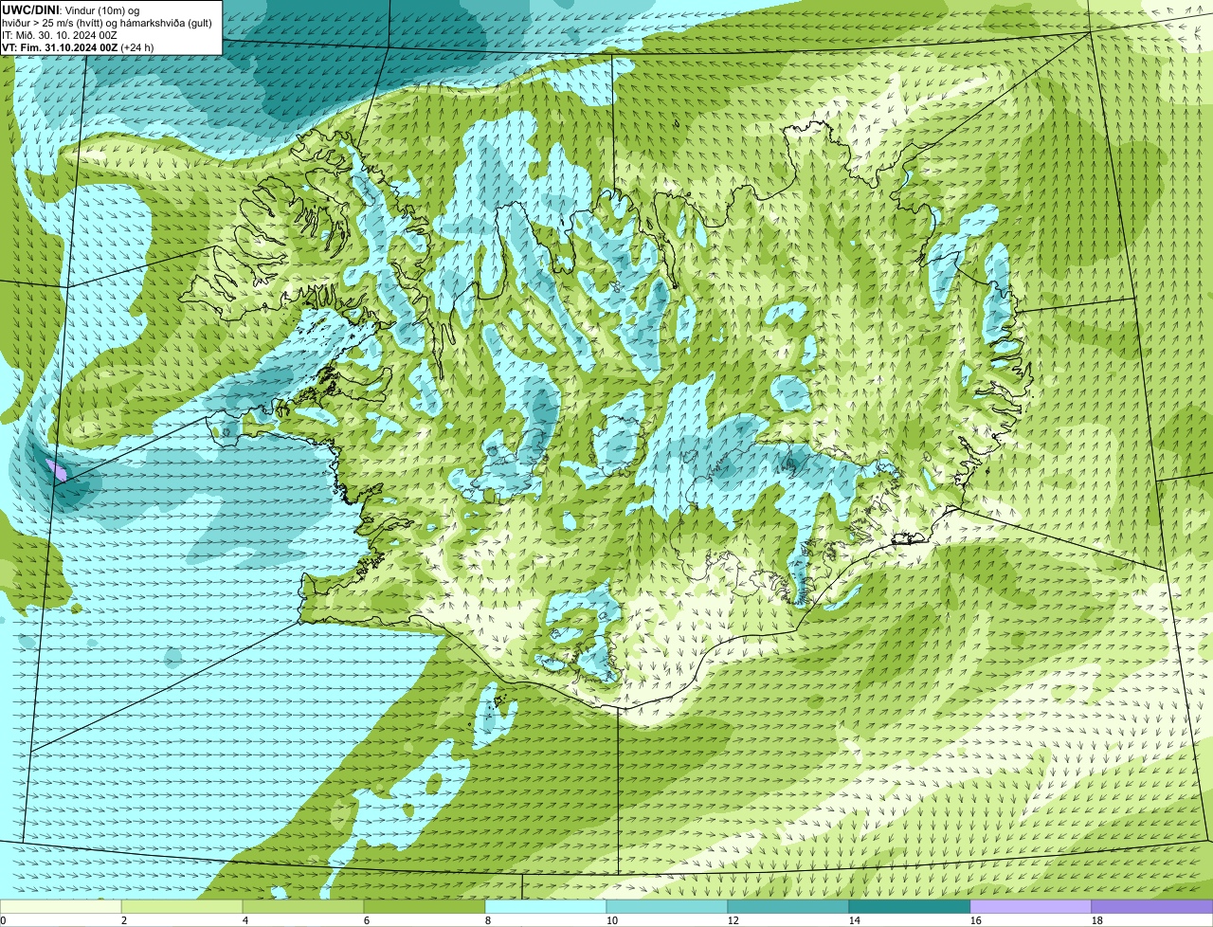Screen dimensions: 1213x927
Task: Click the light lavender 16–18 m/s legend swatch
Action: 1031,907
